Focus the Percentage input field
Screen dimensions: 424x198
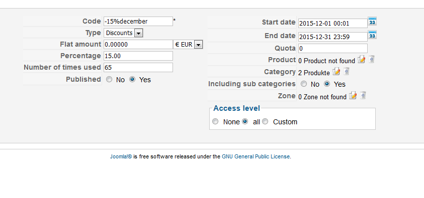click(x=138, y=56)
